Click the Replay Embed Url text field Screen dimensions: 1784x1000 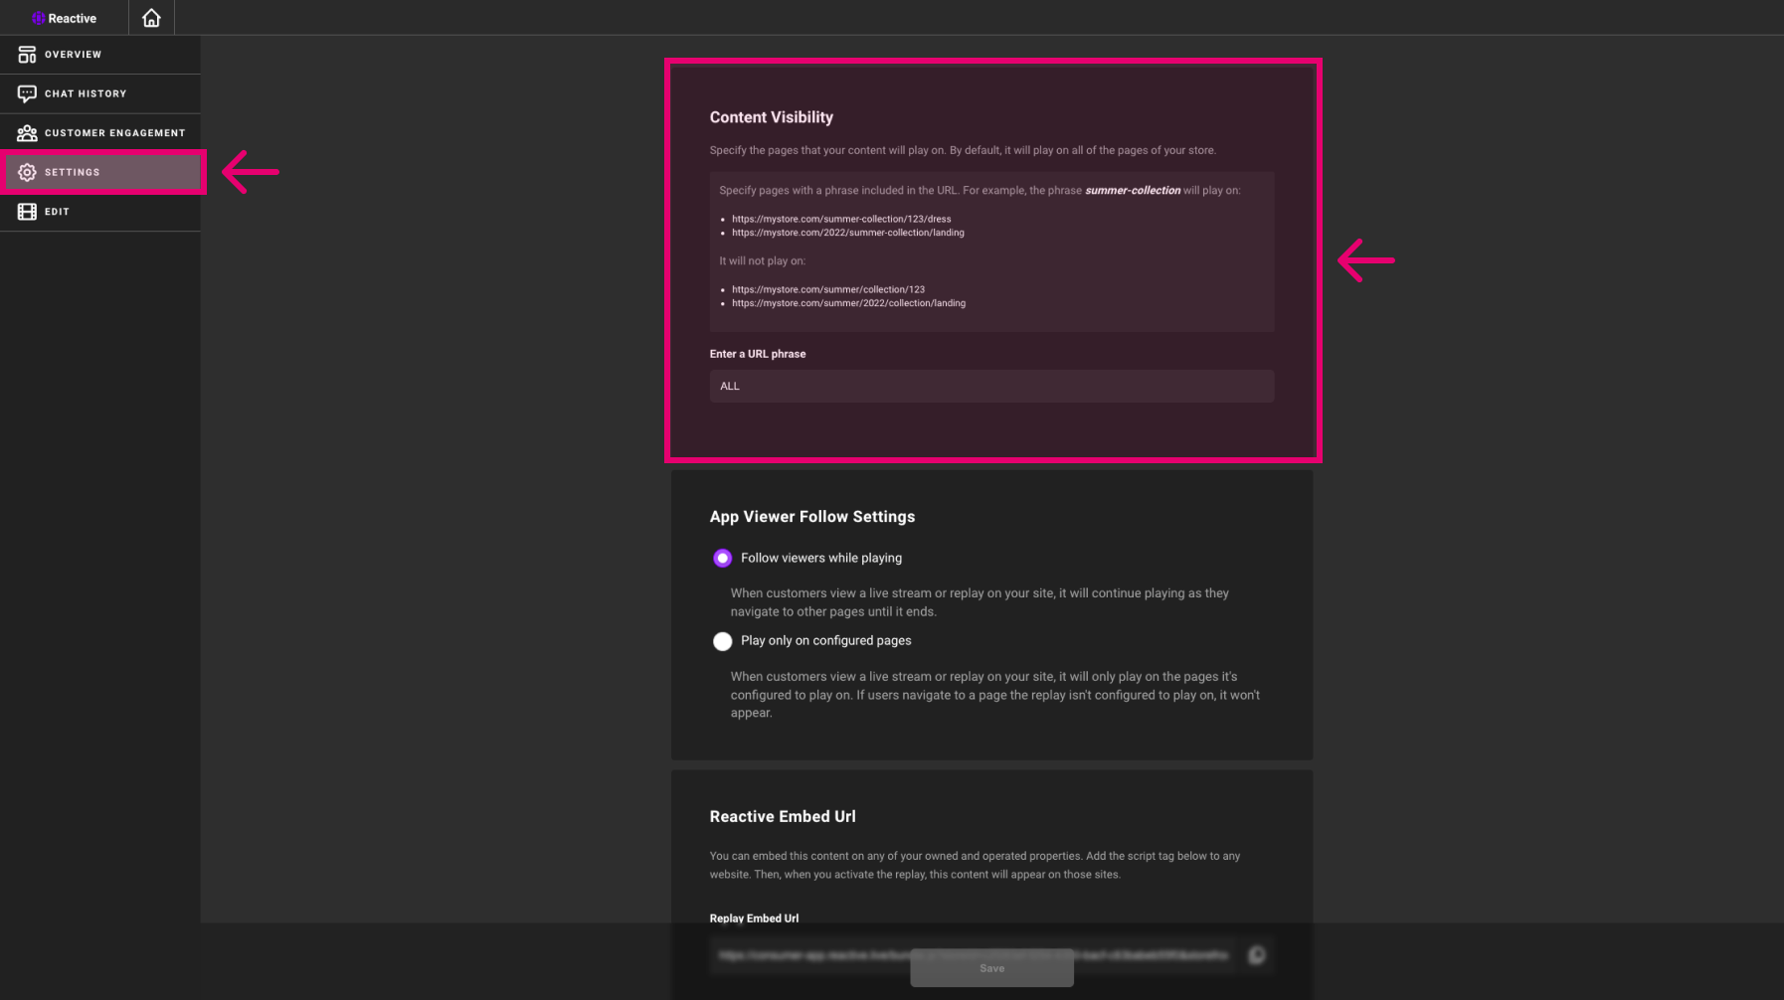coord(973,955)
